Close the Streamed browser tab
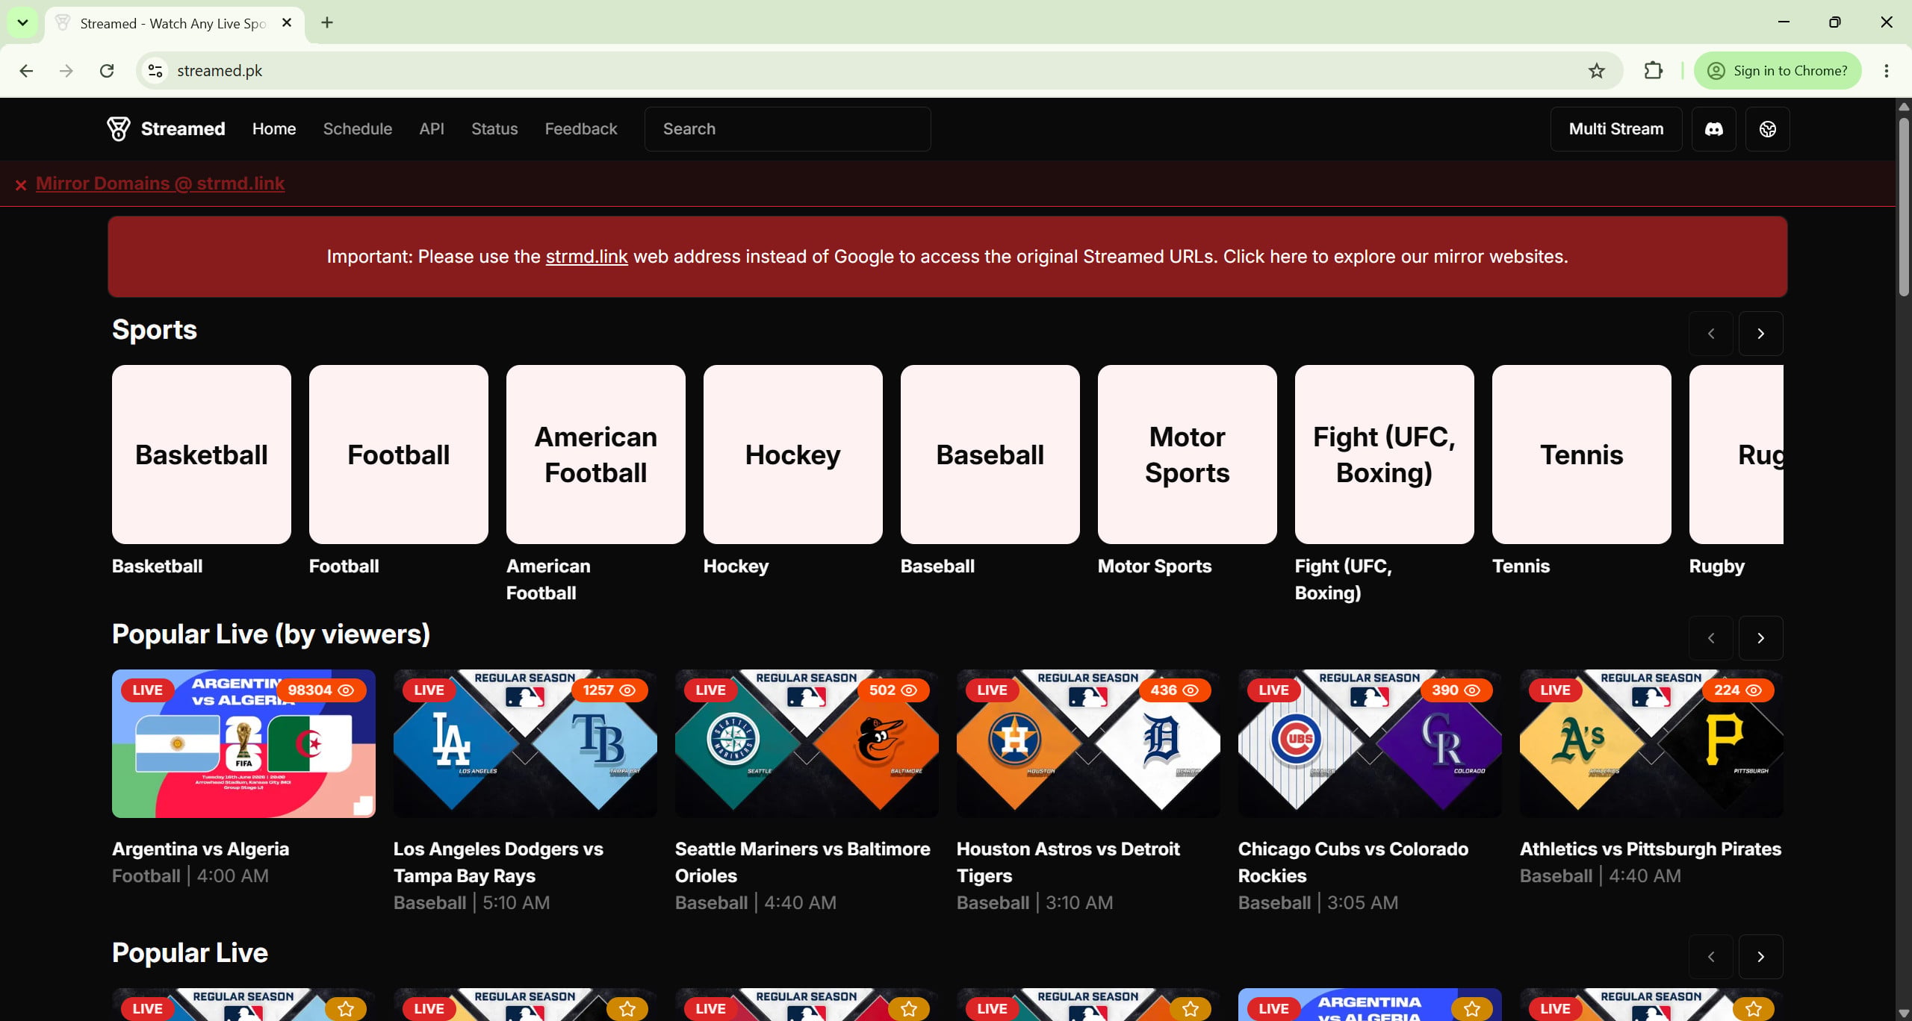Screen dimensions: 1912x1021 pos(287,23)
